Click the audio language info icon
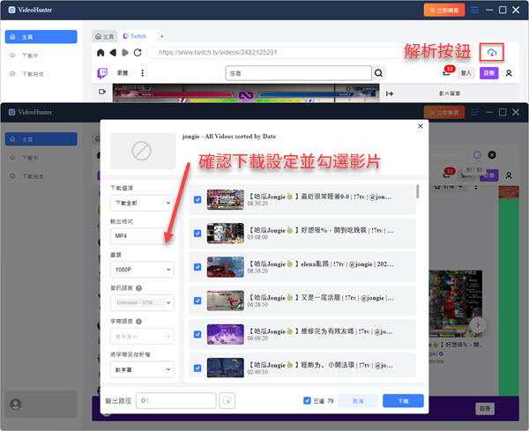Image resolution: width=529 pixels, height=431 pixels. point(138,288)
